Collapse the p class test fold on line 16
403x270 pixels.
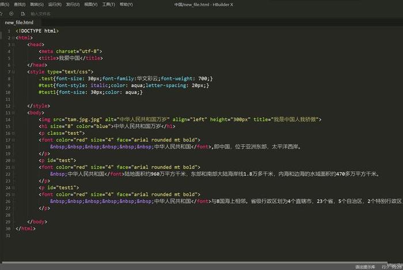(13, 133)
